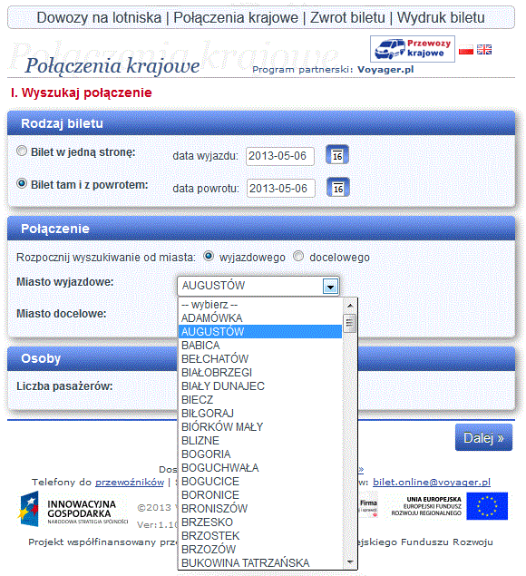Select the highlighted AUGUSTÓW list option
The width and height of the screenshot is (526, 576).
260,332
